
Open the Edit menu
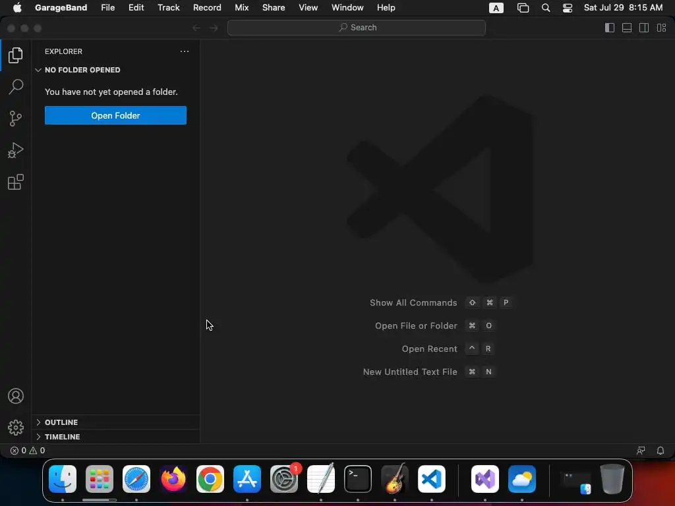click(x=136, y=8)
